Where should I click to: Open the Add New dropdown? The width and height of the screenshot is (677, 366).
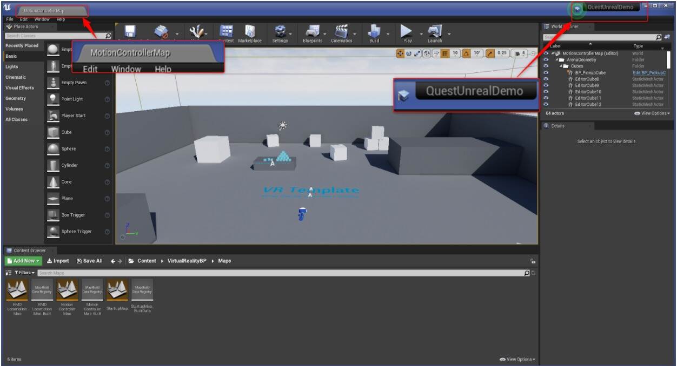click(x=24, y=261)
